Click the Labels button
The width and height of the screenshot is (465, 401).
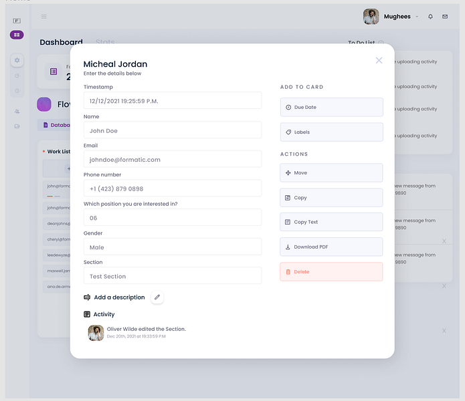click(332, 132)
